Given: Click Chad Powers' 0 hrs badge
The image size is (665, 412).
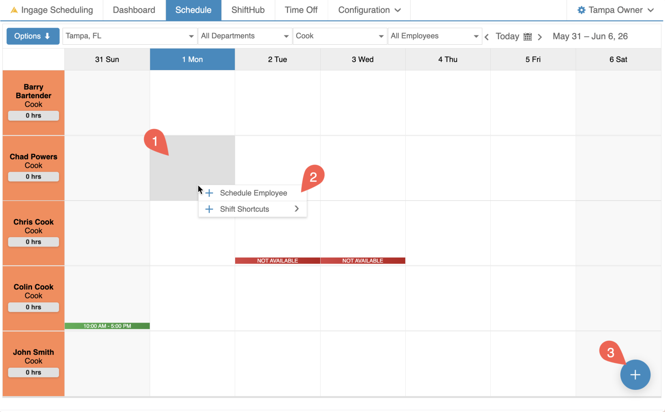Looking at the screenshot, I should pyautogui.click(x=34, y=177).
